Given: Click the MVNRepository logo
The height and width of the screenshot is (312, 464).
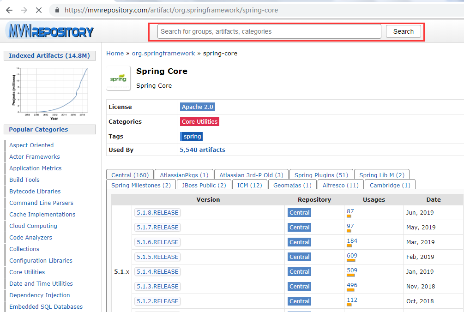Looking at the screenshot, I should 51,31.
